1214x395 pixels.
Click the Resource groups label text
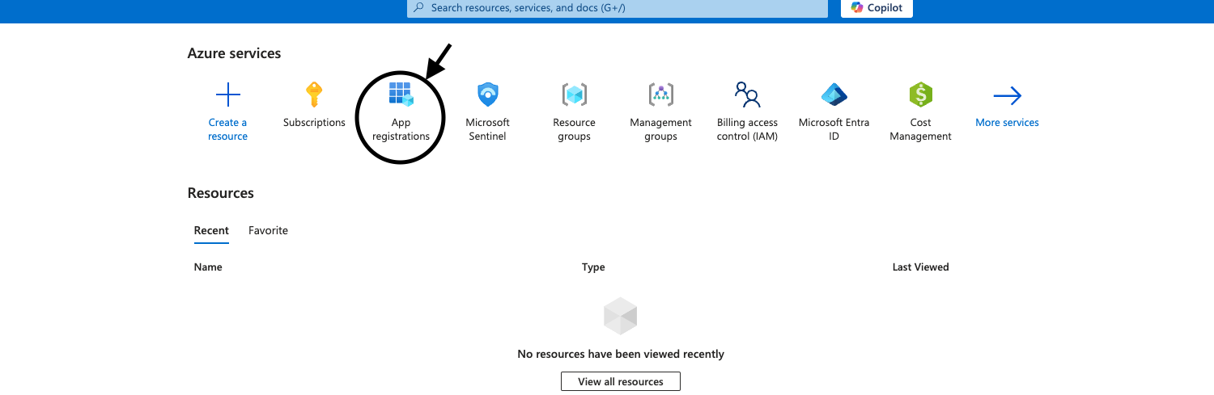pos(574,129)
